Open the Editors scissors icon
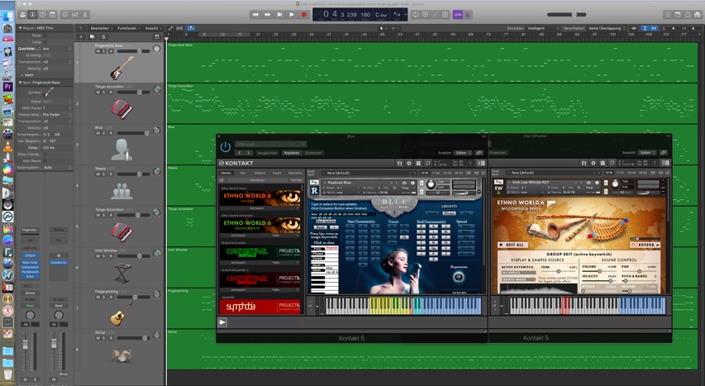The width and height of the screenshot is (705, 386). [85, 14]
